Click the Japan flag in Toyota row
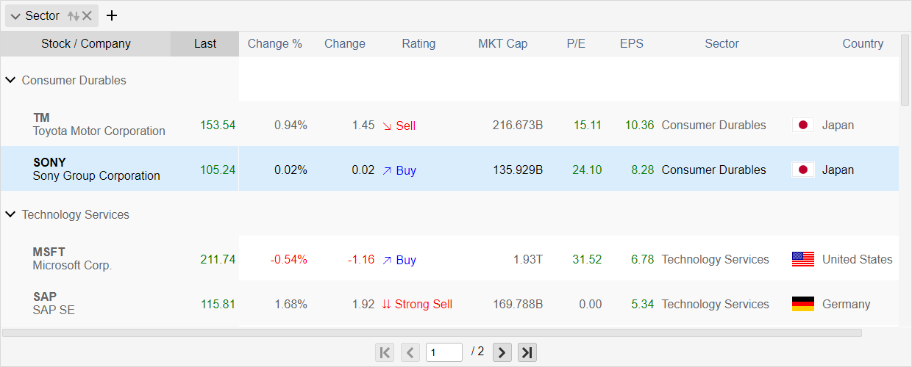This screenshot has height=367, width=912. pos(803,126)
